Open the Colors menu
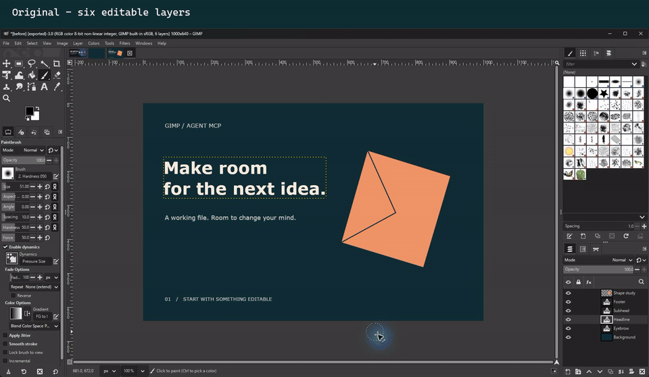Viewport: 649px width, 377px height. pos(93,43)
